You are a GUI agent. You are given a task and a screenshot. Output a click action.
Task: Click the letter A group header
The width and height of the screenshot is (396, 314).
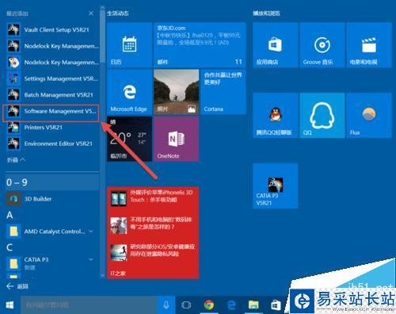[x=10, y=215]
